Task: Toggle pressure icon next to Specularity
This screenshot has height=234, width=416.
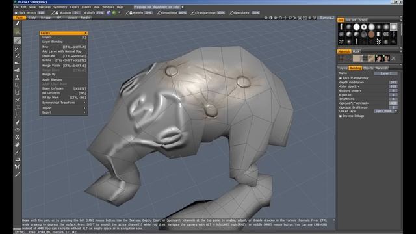Action: click(231, 13)
